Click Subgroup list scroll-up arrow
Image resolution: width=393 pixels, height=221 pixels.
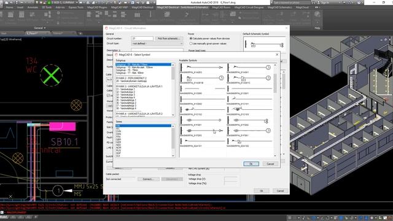tap(173, 64)
